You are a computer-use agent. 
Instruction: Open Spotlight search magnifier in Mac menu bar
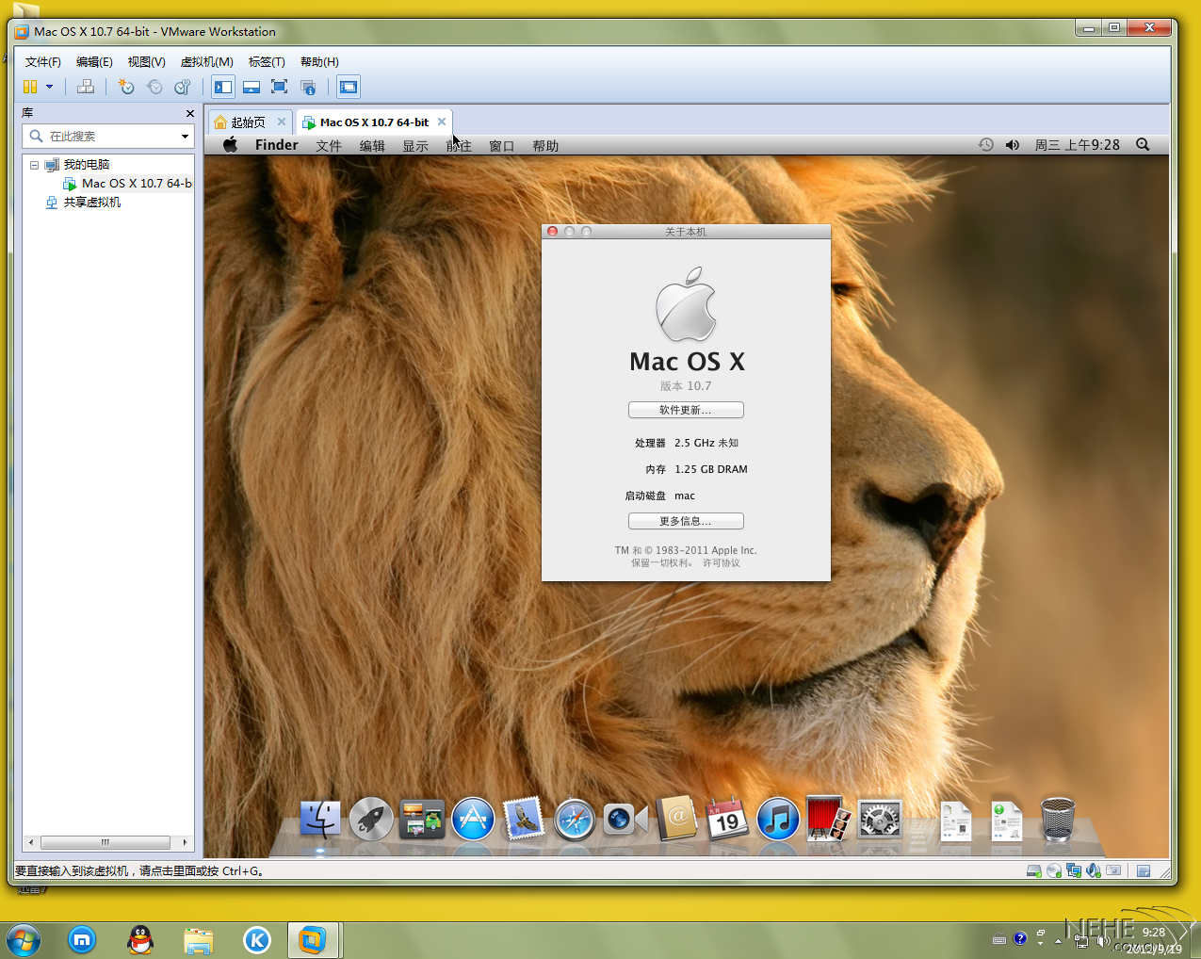click(x=1143, y=144)
